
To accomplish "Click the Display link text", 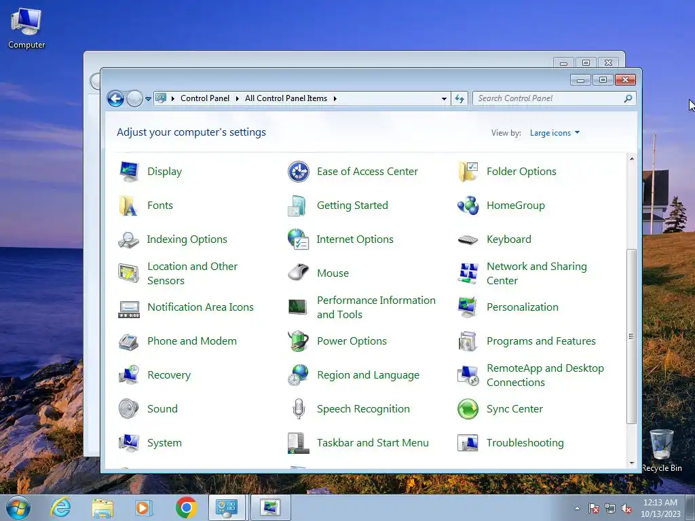I will pos(164,172).
